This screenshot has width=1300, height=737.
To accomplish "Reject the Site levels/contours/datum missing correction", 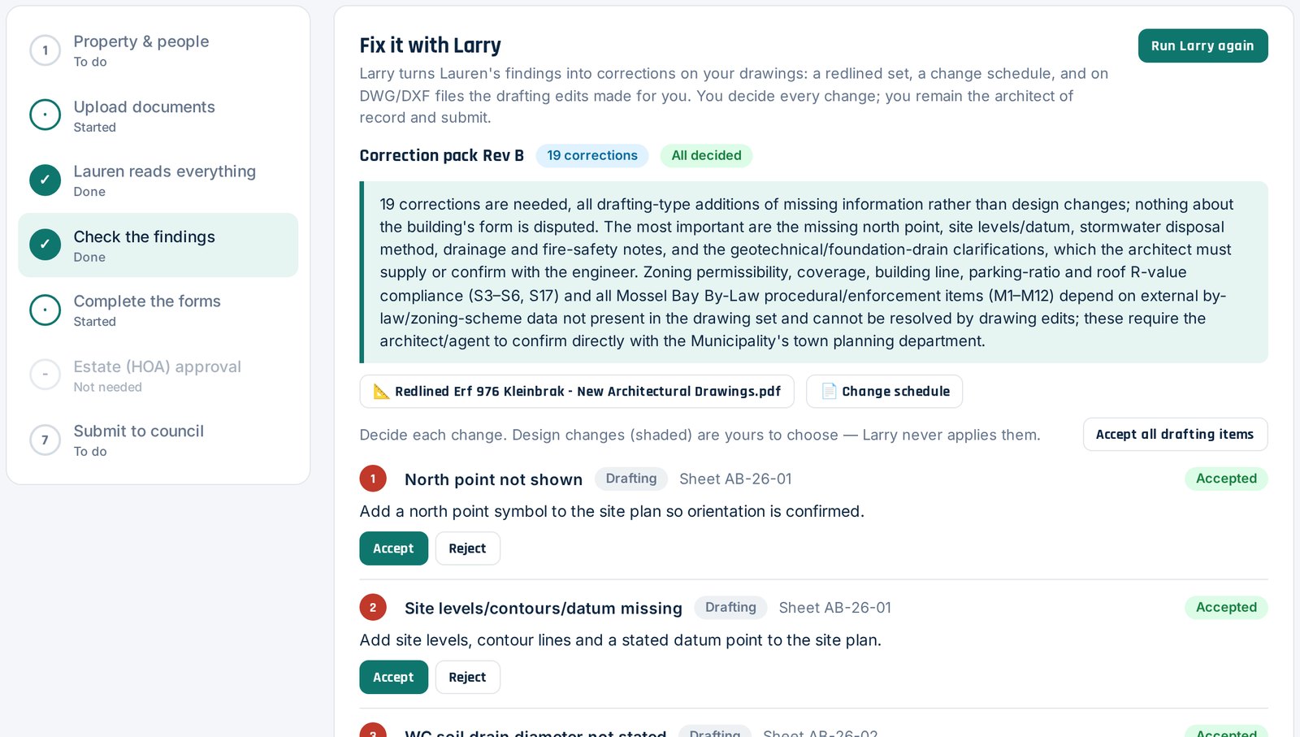I will coord(467,678).
